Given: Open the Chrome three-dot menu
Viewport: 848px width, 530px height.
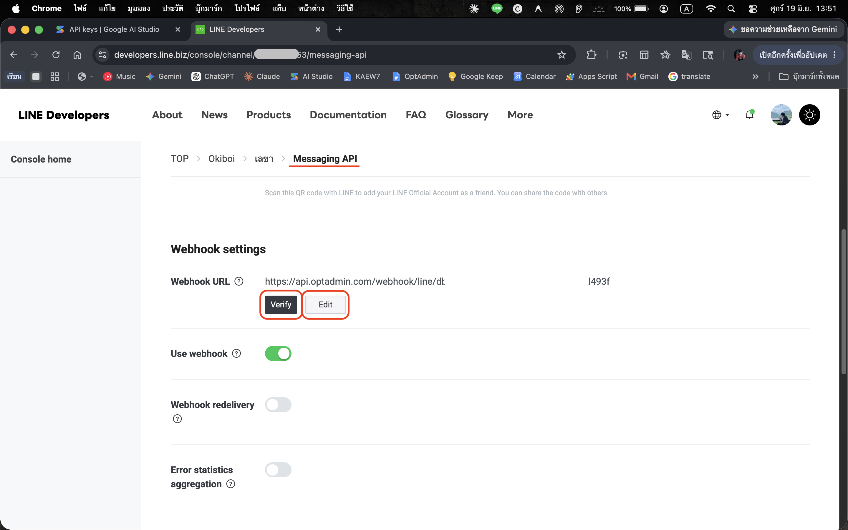Looking at the screenshot, I should pyautogui.click(x=834, y=55).
